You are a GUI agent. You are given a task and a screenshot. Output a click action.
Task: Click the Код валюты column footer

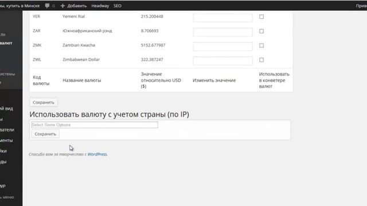pos(41,80)
